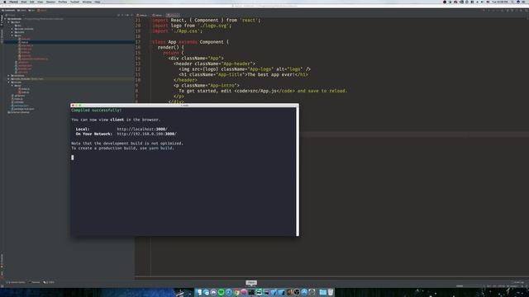This screenshot has width=529, height=297.
Task: Open tool windows quick-access icon in bottom-left corner
Action: (x=2, y=286)
